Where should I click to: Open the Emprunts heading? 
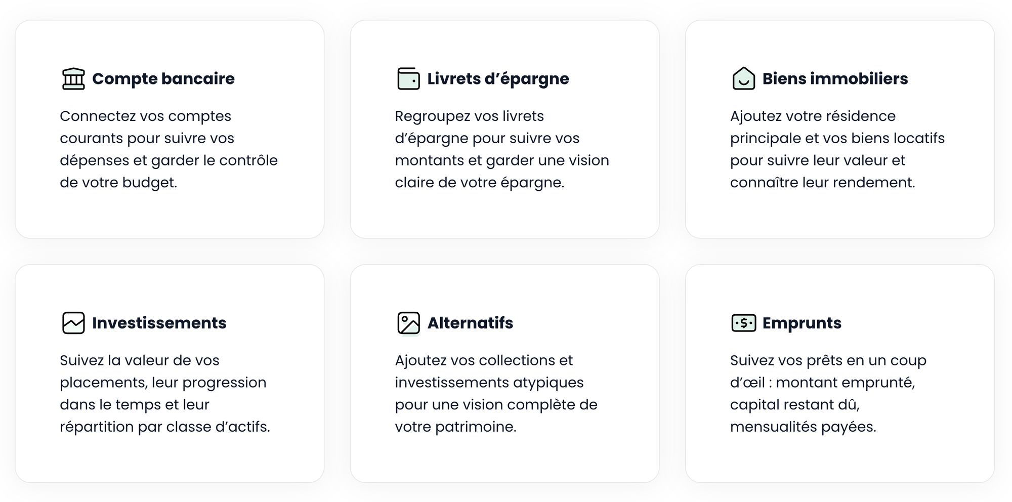(x=802, y=323)
